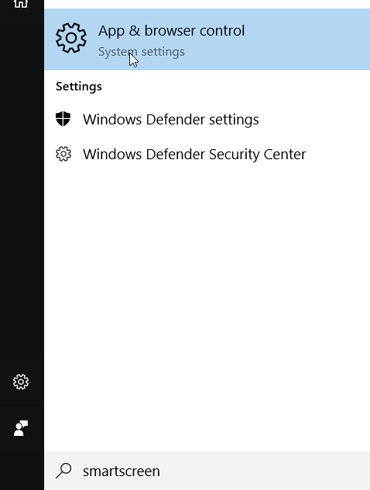Click the words Security Center in the last result

pos(257,155)
